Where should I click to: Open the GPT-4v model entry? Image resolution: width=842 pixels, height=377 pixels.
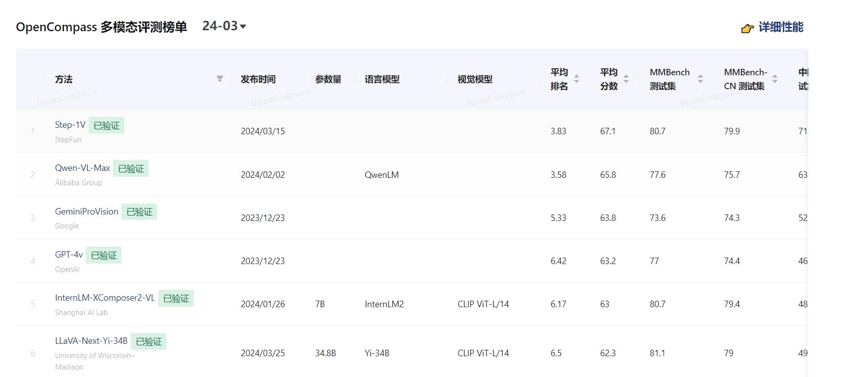(x=68, y=255)
